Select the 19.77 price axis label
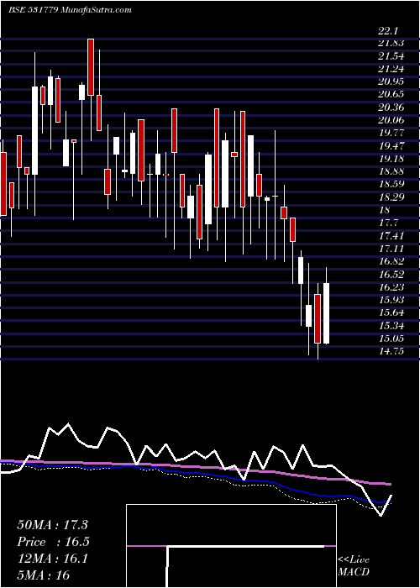 coord(391,134)
